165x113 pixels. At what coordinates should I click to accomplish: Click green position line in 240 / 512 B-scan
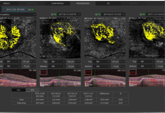(x=95, y=78)
